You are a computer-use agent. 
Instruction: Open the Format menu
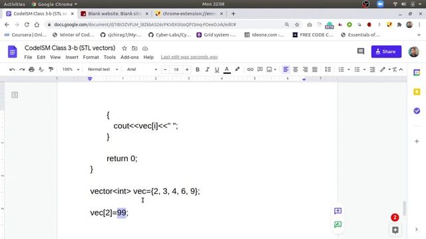(x=91, y=57)
